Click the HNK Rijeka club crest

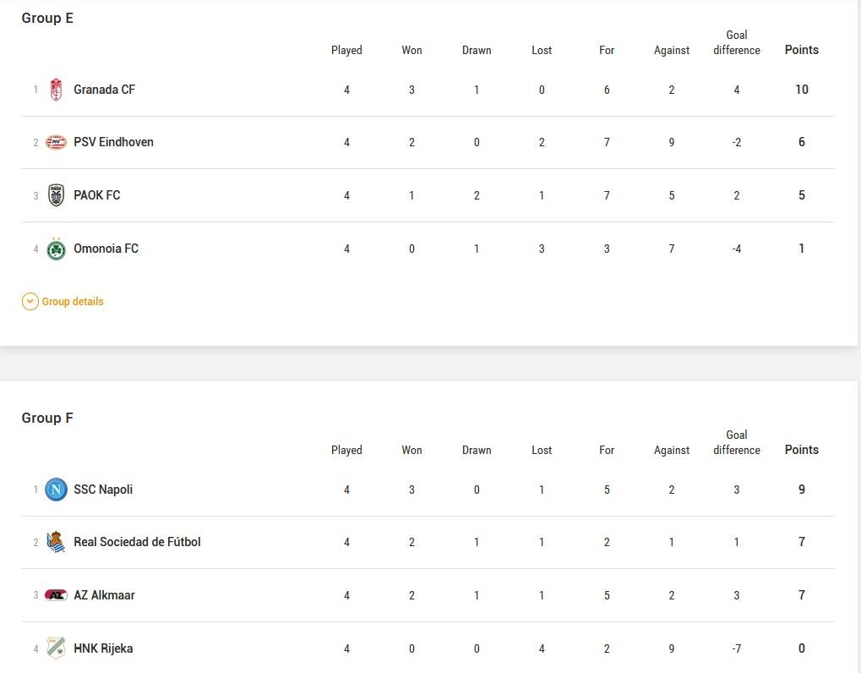click(x=56, y=648)
